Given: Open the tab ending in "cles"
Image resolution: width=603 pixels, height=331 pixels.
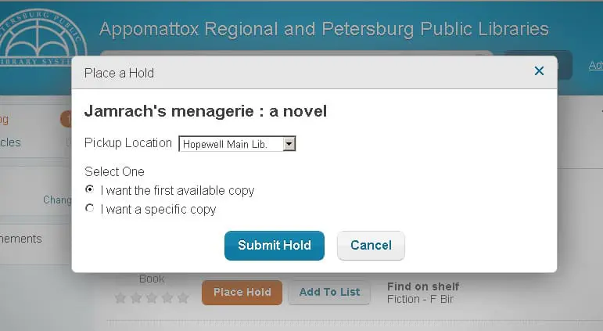Looking at the screenshot, I should pyautogui.click(x=11, y=142).
